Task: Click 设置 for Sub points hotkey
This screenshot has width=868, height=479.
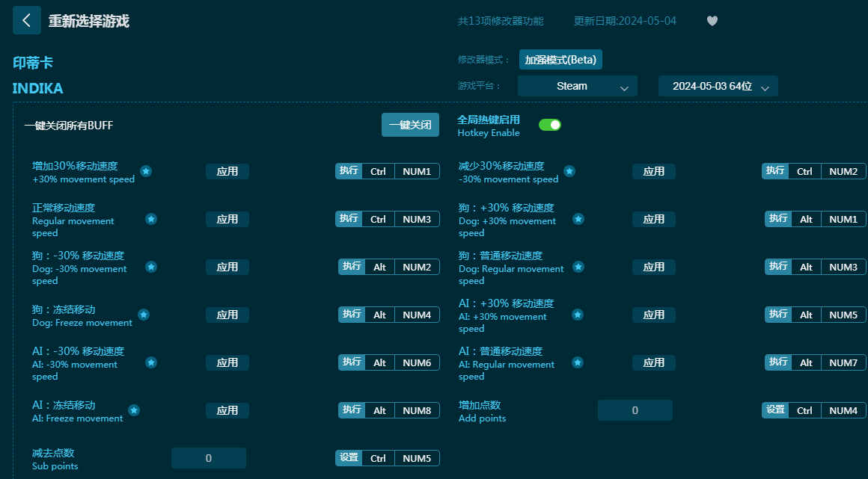Action: tap(349, 457)
